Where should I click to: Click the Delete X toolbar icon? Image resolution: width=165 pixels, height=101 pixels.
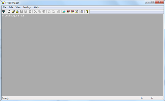click(x=35, y=12)
